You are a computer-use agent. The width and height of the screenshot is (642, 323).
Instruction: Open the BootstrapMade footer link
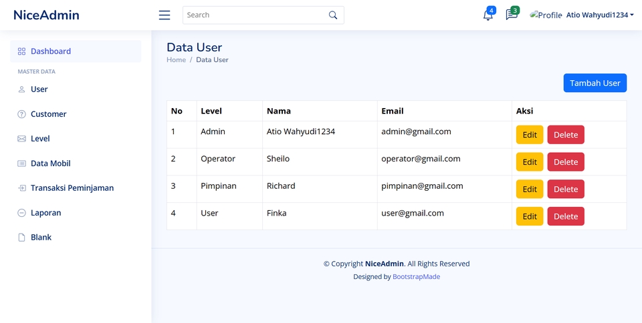(x=417, y=276)
